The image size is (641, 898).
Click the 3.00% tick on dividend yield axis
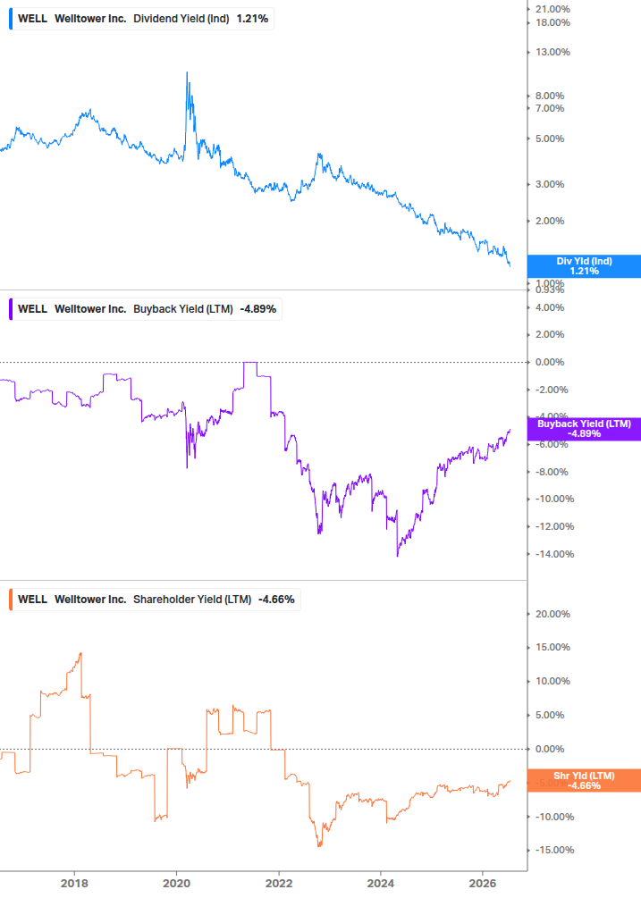coord(549,184)
